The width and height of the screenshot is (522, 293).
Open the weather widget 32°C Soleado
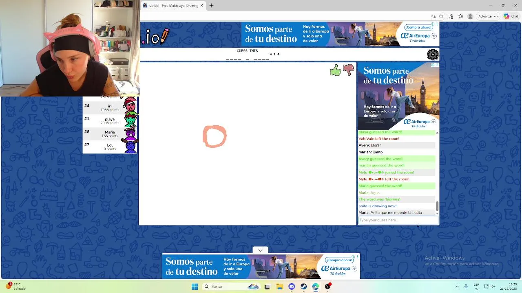coord(16,286)
